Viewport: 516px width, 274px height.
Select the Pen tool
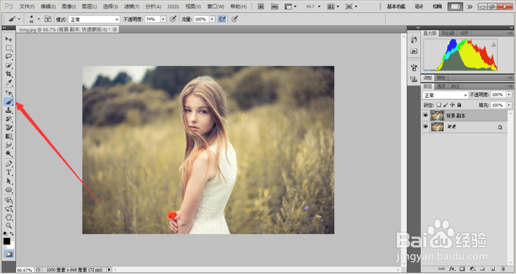click(x=9, y=164)
